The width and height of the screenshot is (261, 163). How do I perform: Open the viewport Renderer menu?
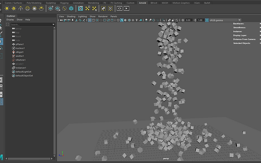tap(103, 16)
